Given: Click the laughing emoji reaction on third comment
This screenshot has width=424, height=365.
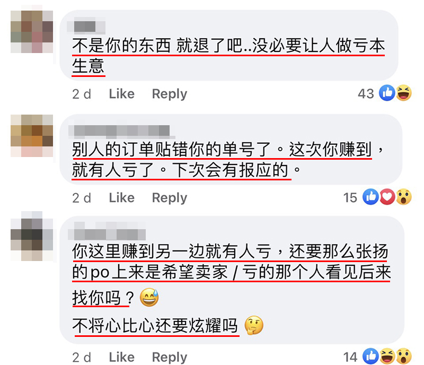Looking at the screenshot, I should click(387, 357).
